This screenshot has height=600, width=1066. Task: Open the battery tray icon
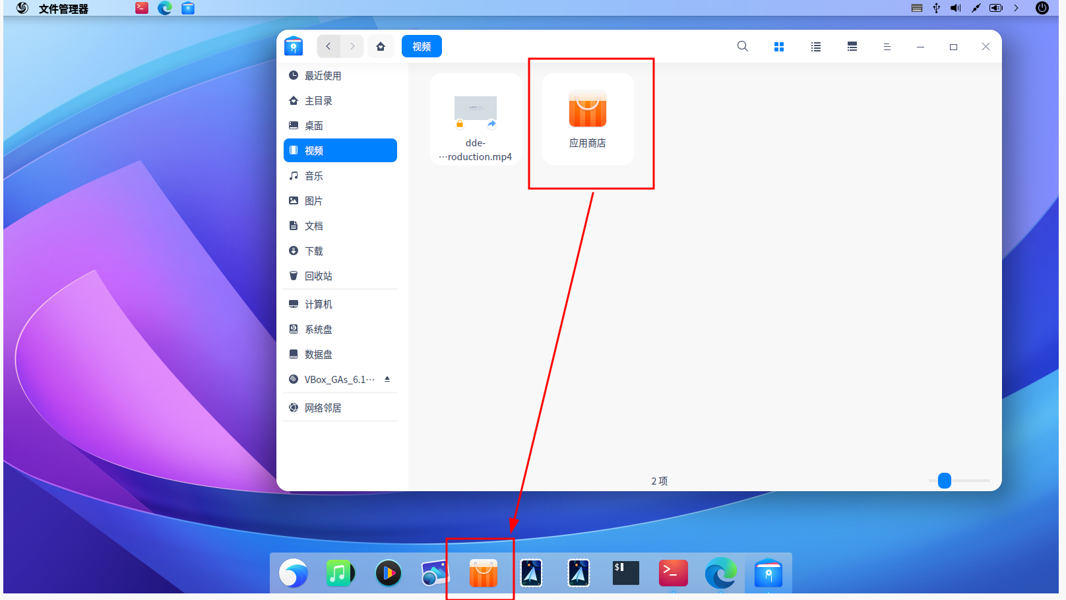tap(996, 8)
